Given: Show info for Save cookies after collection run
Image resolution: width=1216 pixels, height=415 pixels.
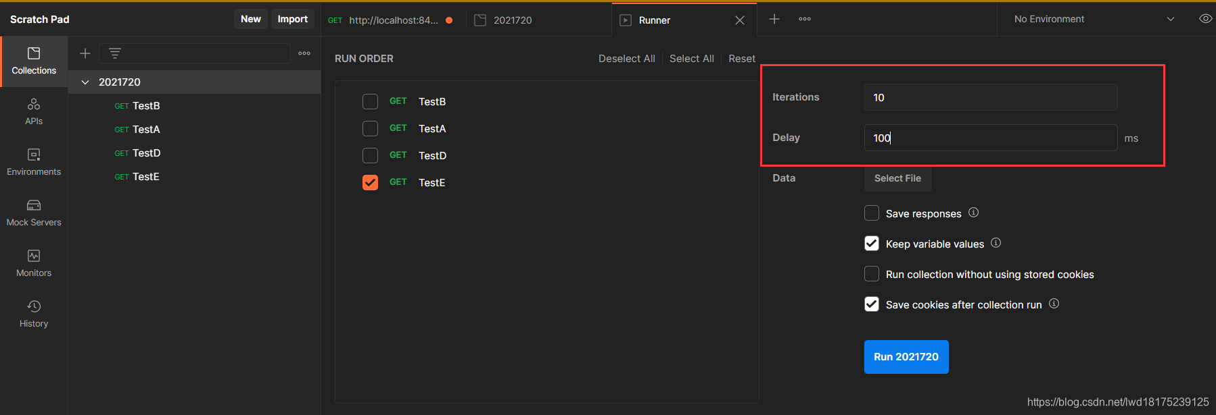Looking at the screenshot, I should 1054,304.
